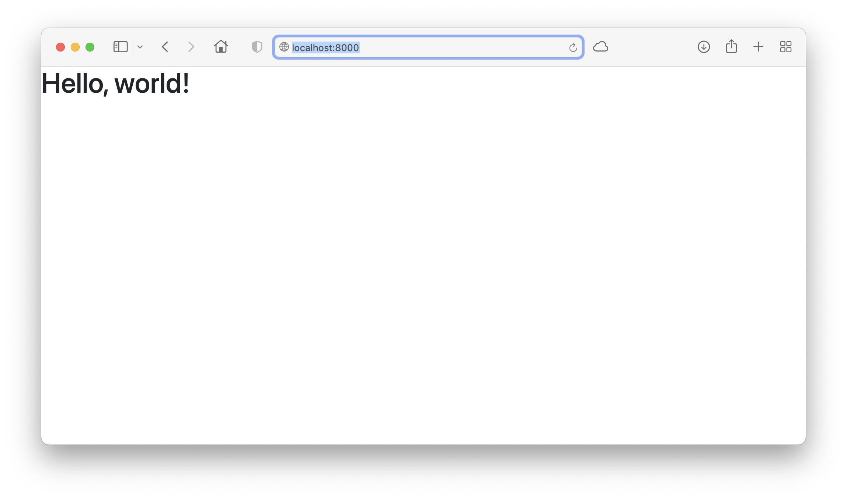
Task: Open iCloud Tabs cloud icon
Action: [x=600, y=47]
